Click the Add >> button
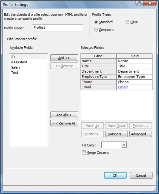 [64, 58]
